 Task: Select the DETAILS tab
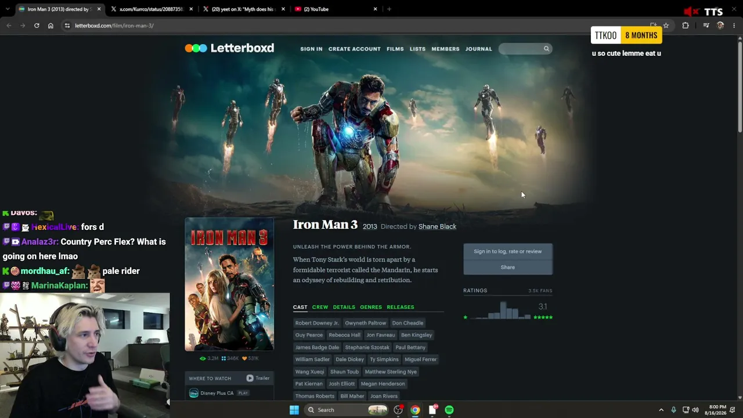[x=344, y=307]
